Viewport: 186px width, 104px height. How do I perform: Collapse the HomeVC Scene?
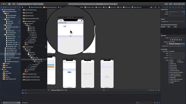coord(22,47)
